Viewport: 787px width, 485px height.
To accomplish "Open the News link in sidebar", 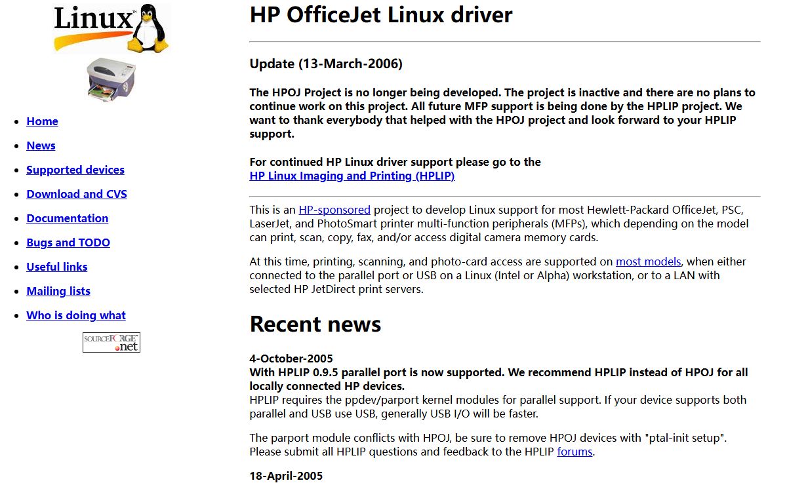I will pyautogui.click(x=41, y=145).
